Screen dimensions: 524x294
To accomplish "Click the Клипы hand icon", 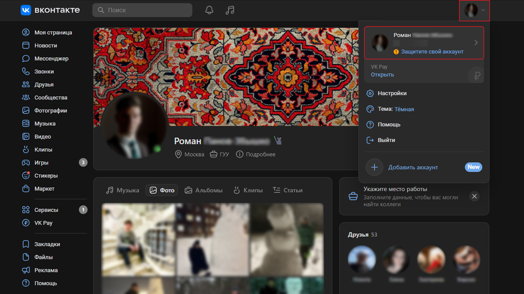I will [x=26, y=149].
